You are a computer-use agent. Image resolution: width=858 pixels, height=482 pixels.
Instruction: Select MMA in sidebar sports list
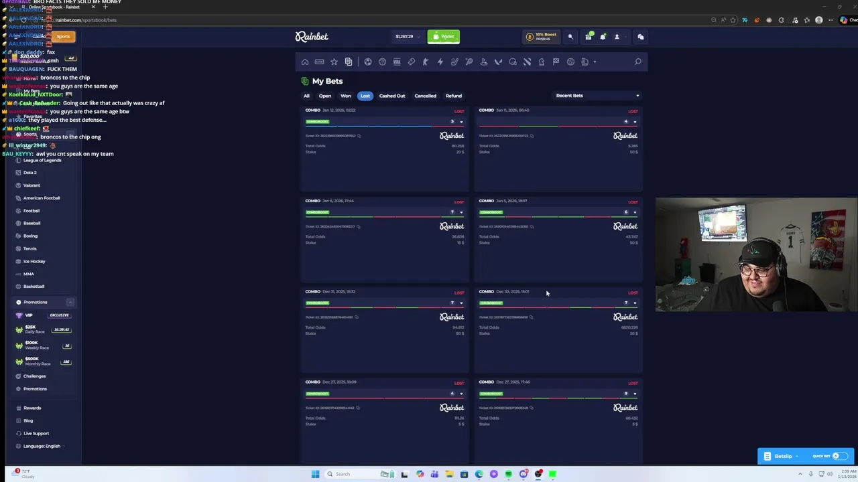pyautogui.click(x=28, y=274)
